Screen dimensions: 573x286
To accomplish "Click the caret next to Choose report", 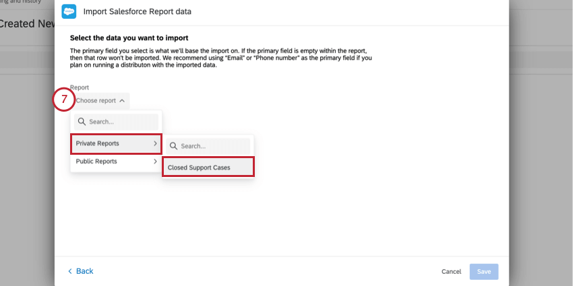I will (122, 101).
